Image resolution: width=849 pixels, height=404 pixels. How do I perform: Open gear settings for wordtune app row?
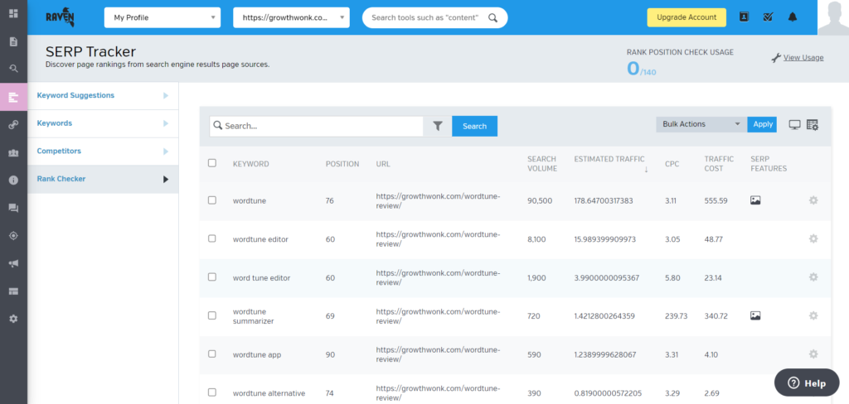click(x=813, y=353)
